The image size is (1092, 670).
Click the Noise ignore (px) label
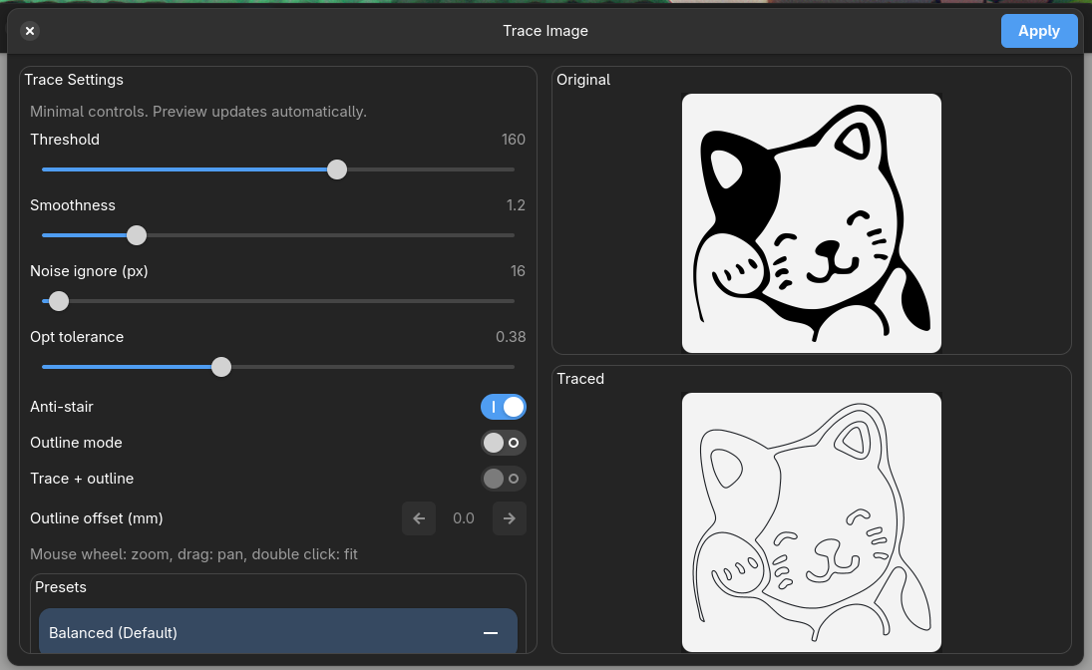click(89, 271)
